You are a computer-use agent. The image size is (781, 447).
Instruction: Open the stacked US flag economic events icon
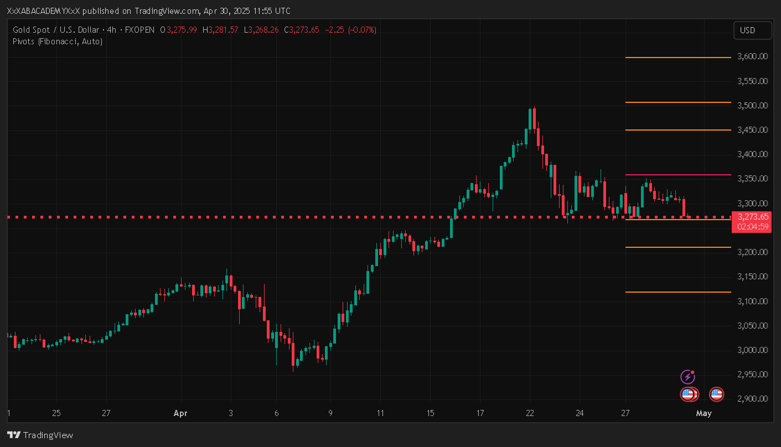(x=689, y=394)
